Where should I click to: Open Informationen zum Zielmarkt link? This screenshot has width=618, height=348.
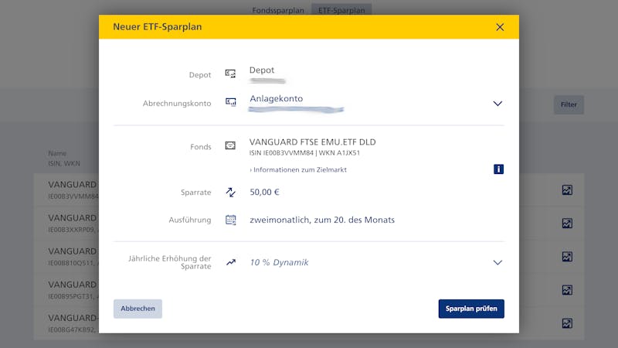[x=298, y=169]
